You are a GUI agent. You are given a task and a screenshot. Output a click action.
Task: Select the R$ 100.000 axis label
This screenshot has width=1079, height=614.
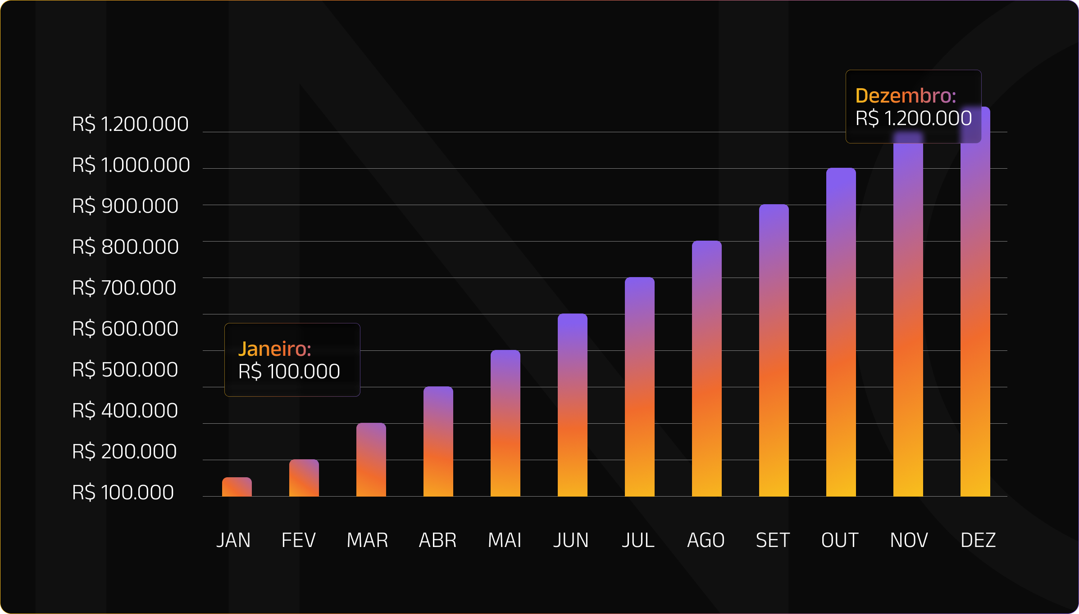coord(123,493)
